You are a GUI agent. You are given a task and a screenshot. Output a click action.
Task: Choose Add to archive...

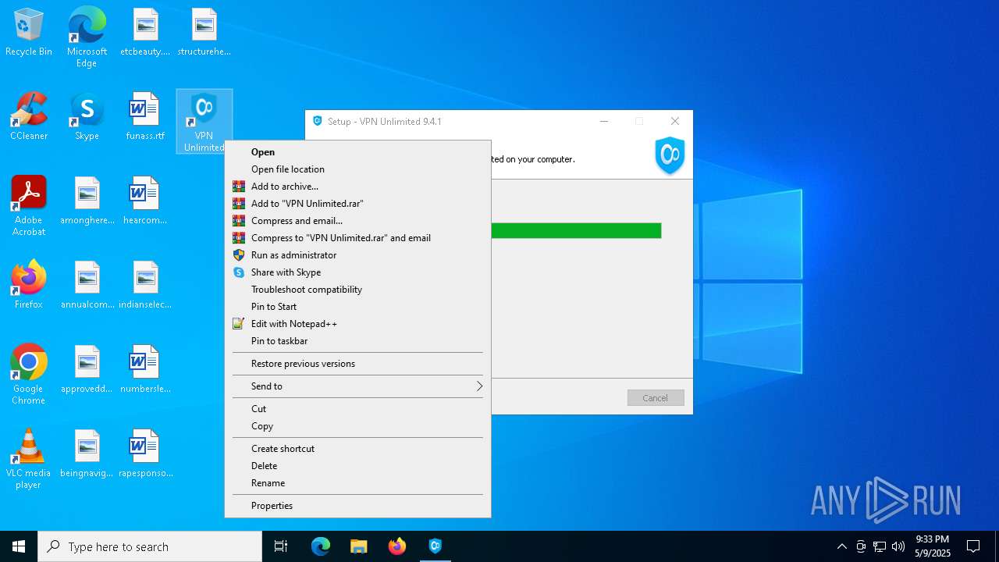[357, 187]
